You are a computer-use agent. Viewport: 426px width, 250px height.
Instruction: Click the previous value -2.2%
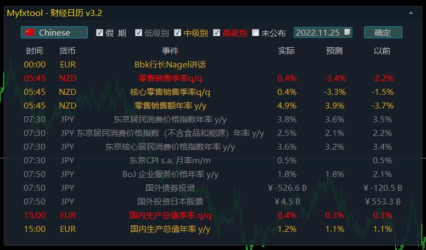coord(383,78)
